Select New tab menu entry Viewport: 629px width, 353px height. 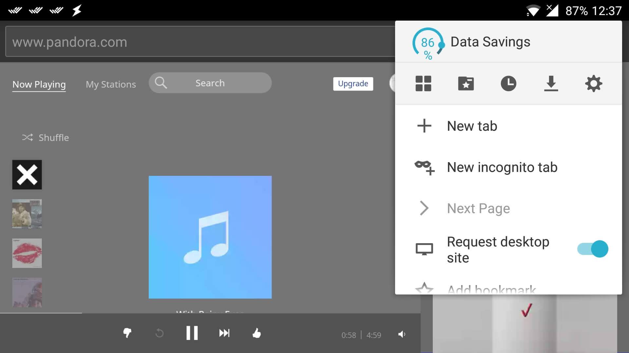tap(472, 126)
